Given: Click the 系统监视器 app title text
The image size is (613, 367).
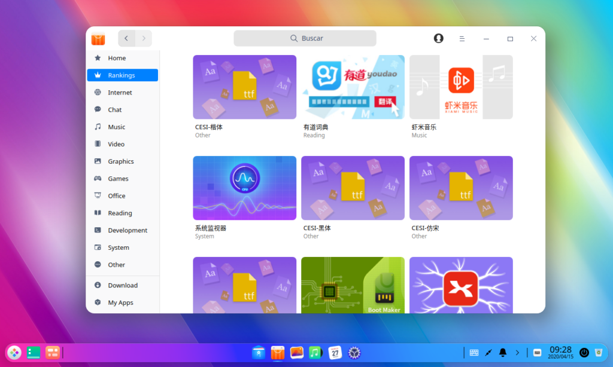Looking at the screenshot, I should coord(210,228).
